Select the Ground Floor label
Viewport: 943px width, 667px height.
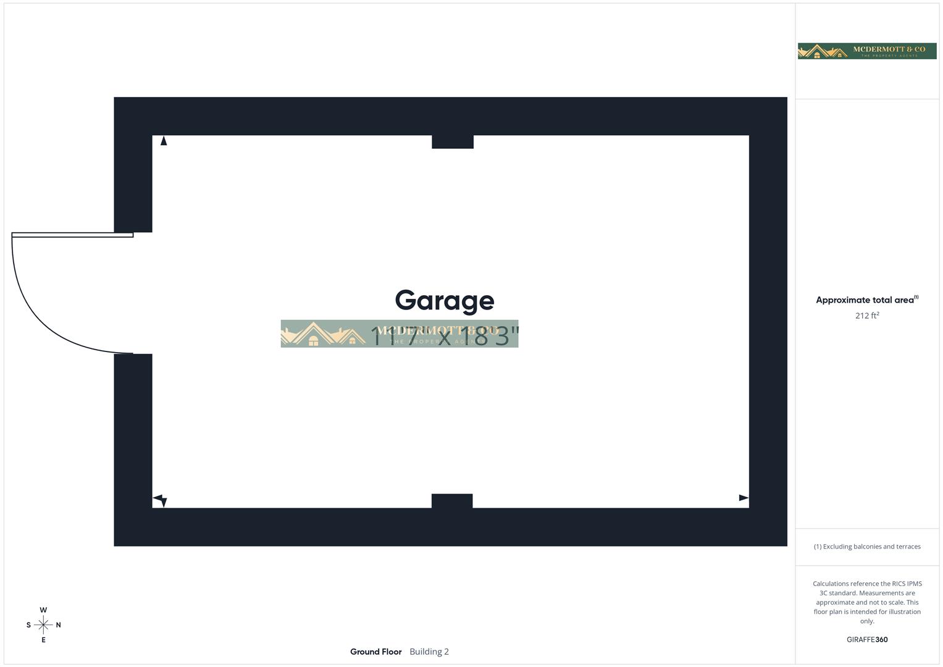[376, 652]
